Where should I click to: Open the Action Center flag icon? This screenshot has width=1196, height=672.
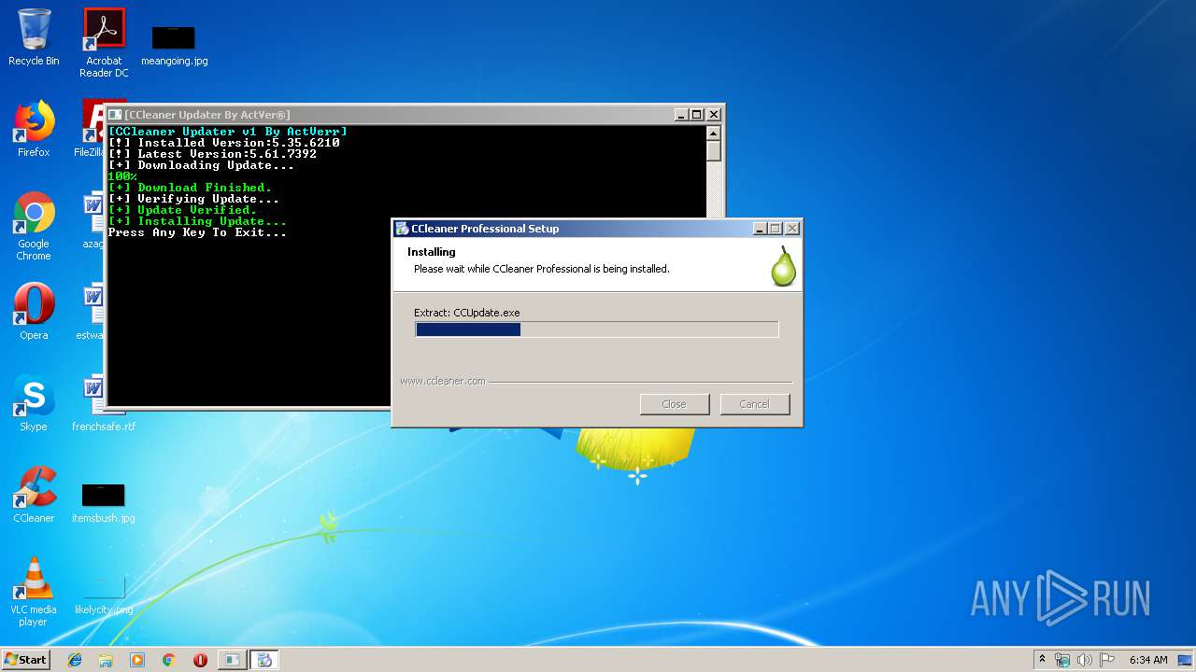[1106, 660]
